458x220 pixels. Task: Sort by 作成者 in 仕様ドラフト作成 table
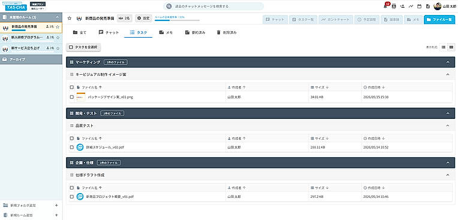coord(237,188)
